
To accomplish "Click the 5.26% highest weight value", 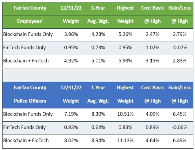I will tap(125, 34).
